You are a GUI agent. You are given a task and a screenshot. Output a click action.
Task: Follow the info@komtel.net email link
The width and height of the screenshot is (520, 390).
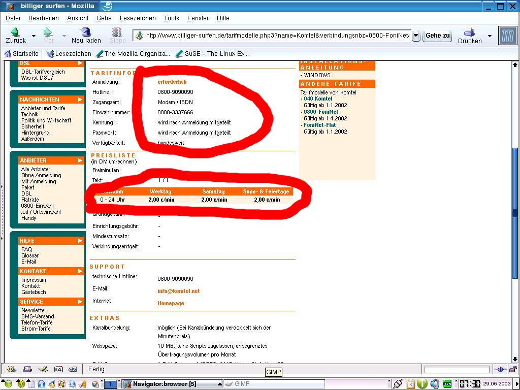(x=179, y=291)
